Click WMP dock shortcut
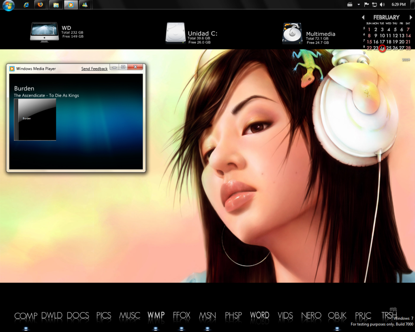This screenshot has height=332, width=415. 156,316
